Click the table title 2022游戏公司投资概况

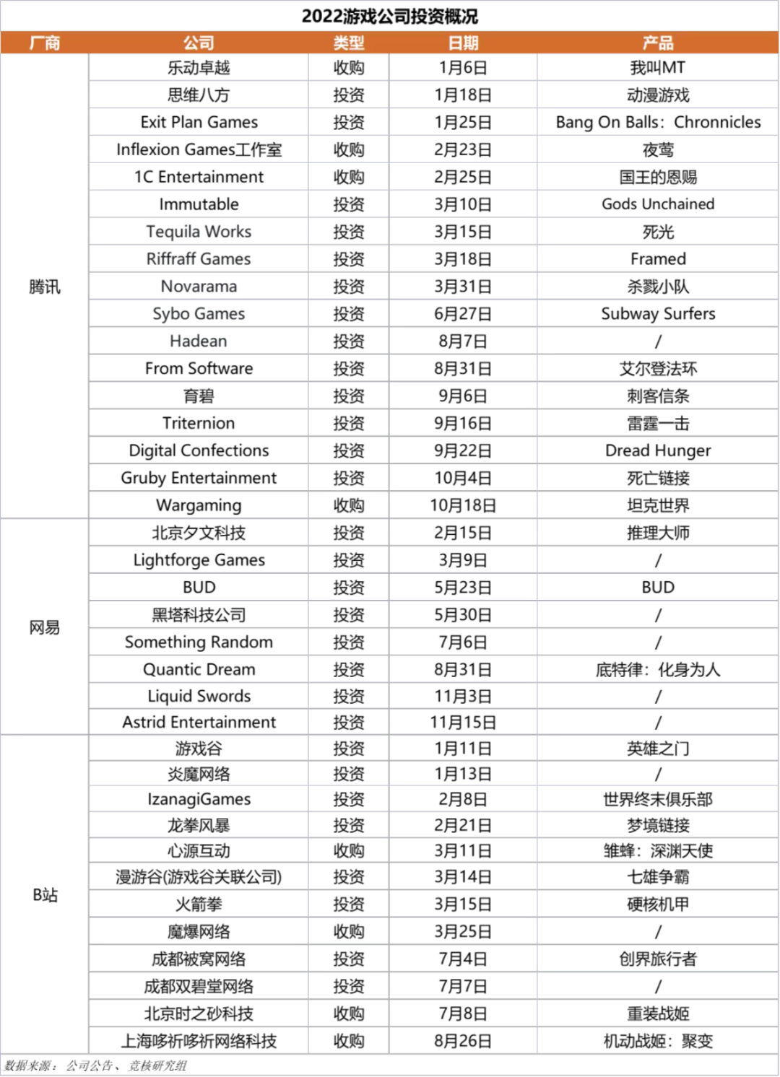pyautogui.click(x=390, y=16)
